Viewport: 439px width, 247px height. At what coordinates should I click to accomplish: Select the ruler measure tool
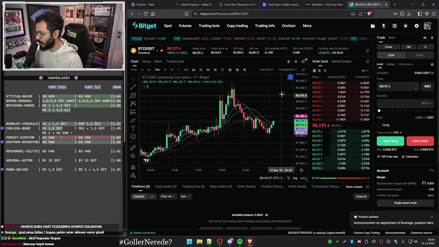[x=133, y=148]
